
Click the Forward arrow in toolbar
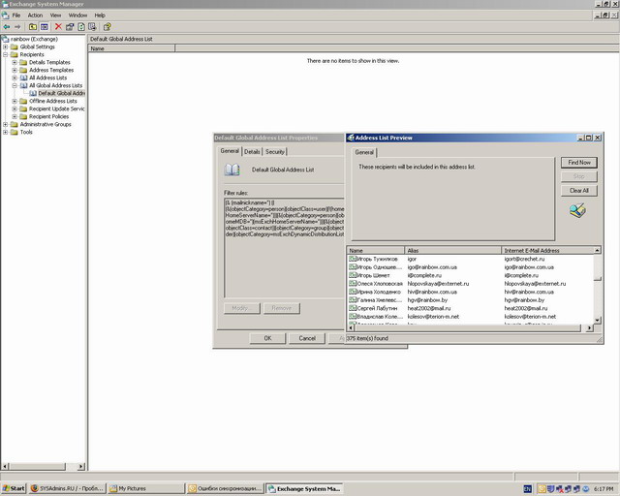tap(17, 27)
